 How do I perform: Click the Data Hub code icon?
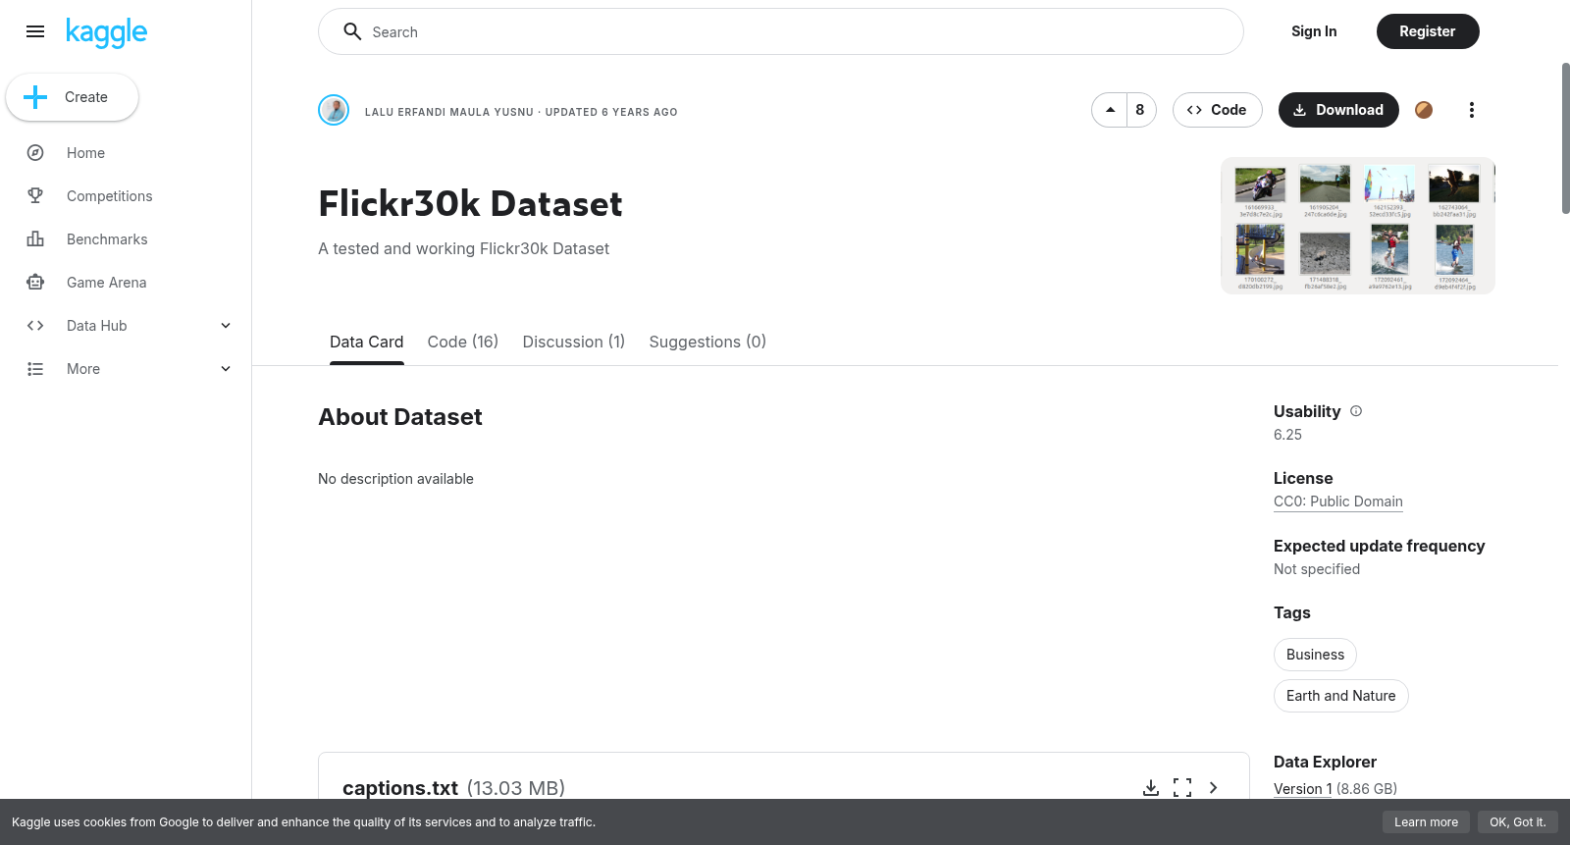(x=35, y=326)
